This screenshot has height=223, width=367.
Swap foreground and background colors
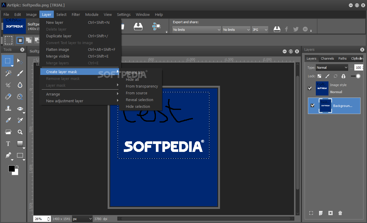(17, 167)
